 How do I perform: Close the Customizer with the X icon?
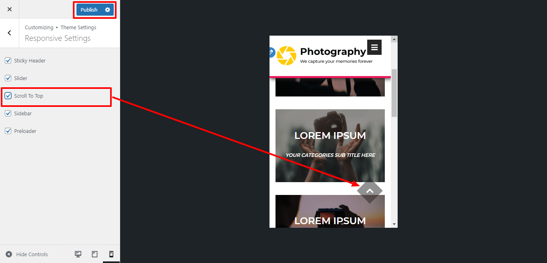click(x=10, y=9)
